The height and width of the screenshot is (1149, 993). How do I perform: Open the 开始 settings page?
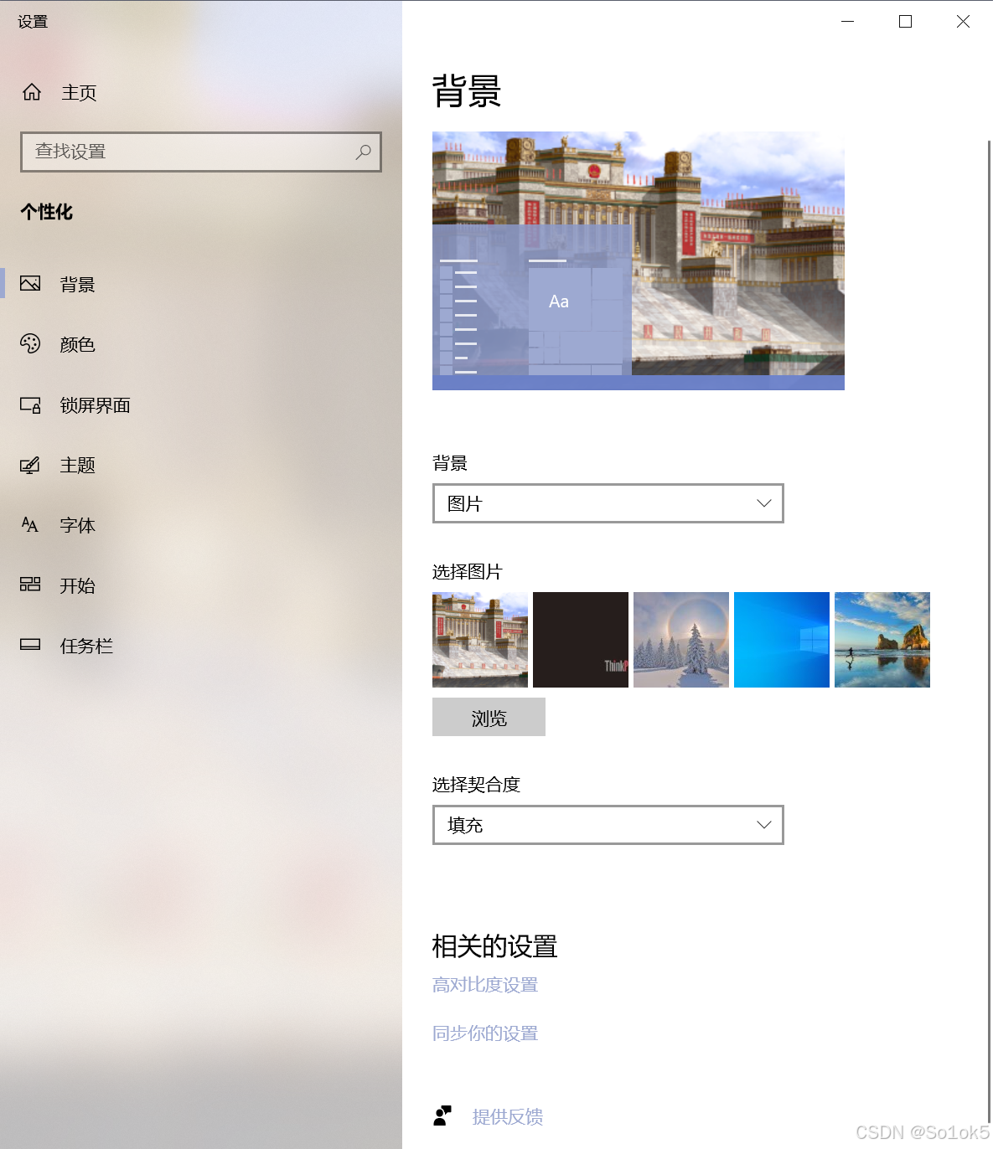(x=201, y=585)
